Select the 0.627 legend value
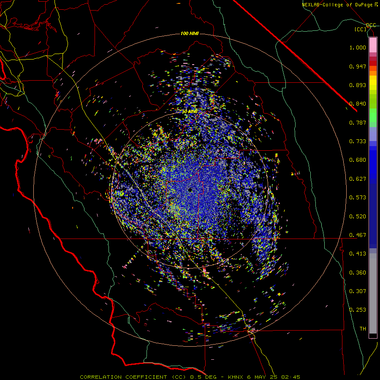Screen dimensions: 380x380 pyautogui.click(x=358, y=179)
